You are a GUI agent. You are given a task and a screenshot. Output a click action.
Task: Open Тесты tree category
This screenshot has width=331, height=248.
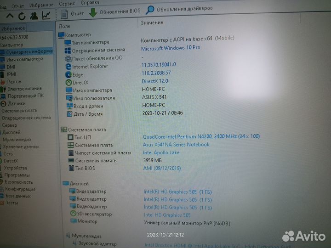(x=12, y=203)
